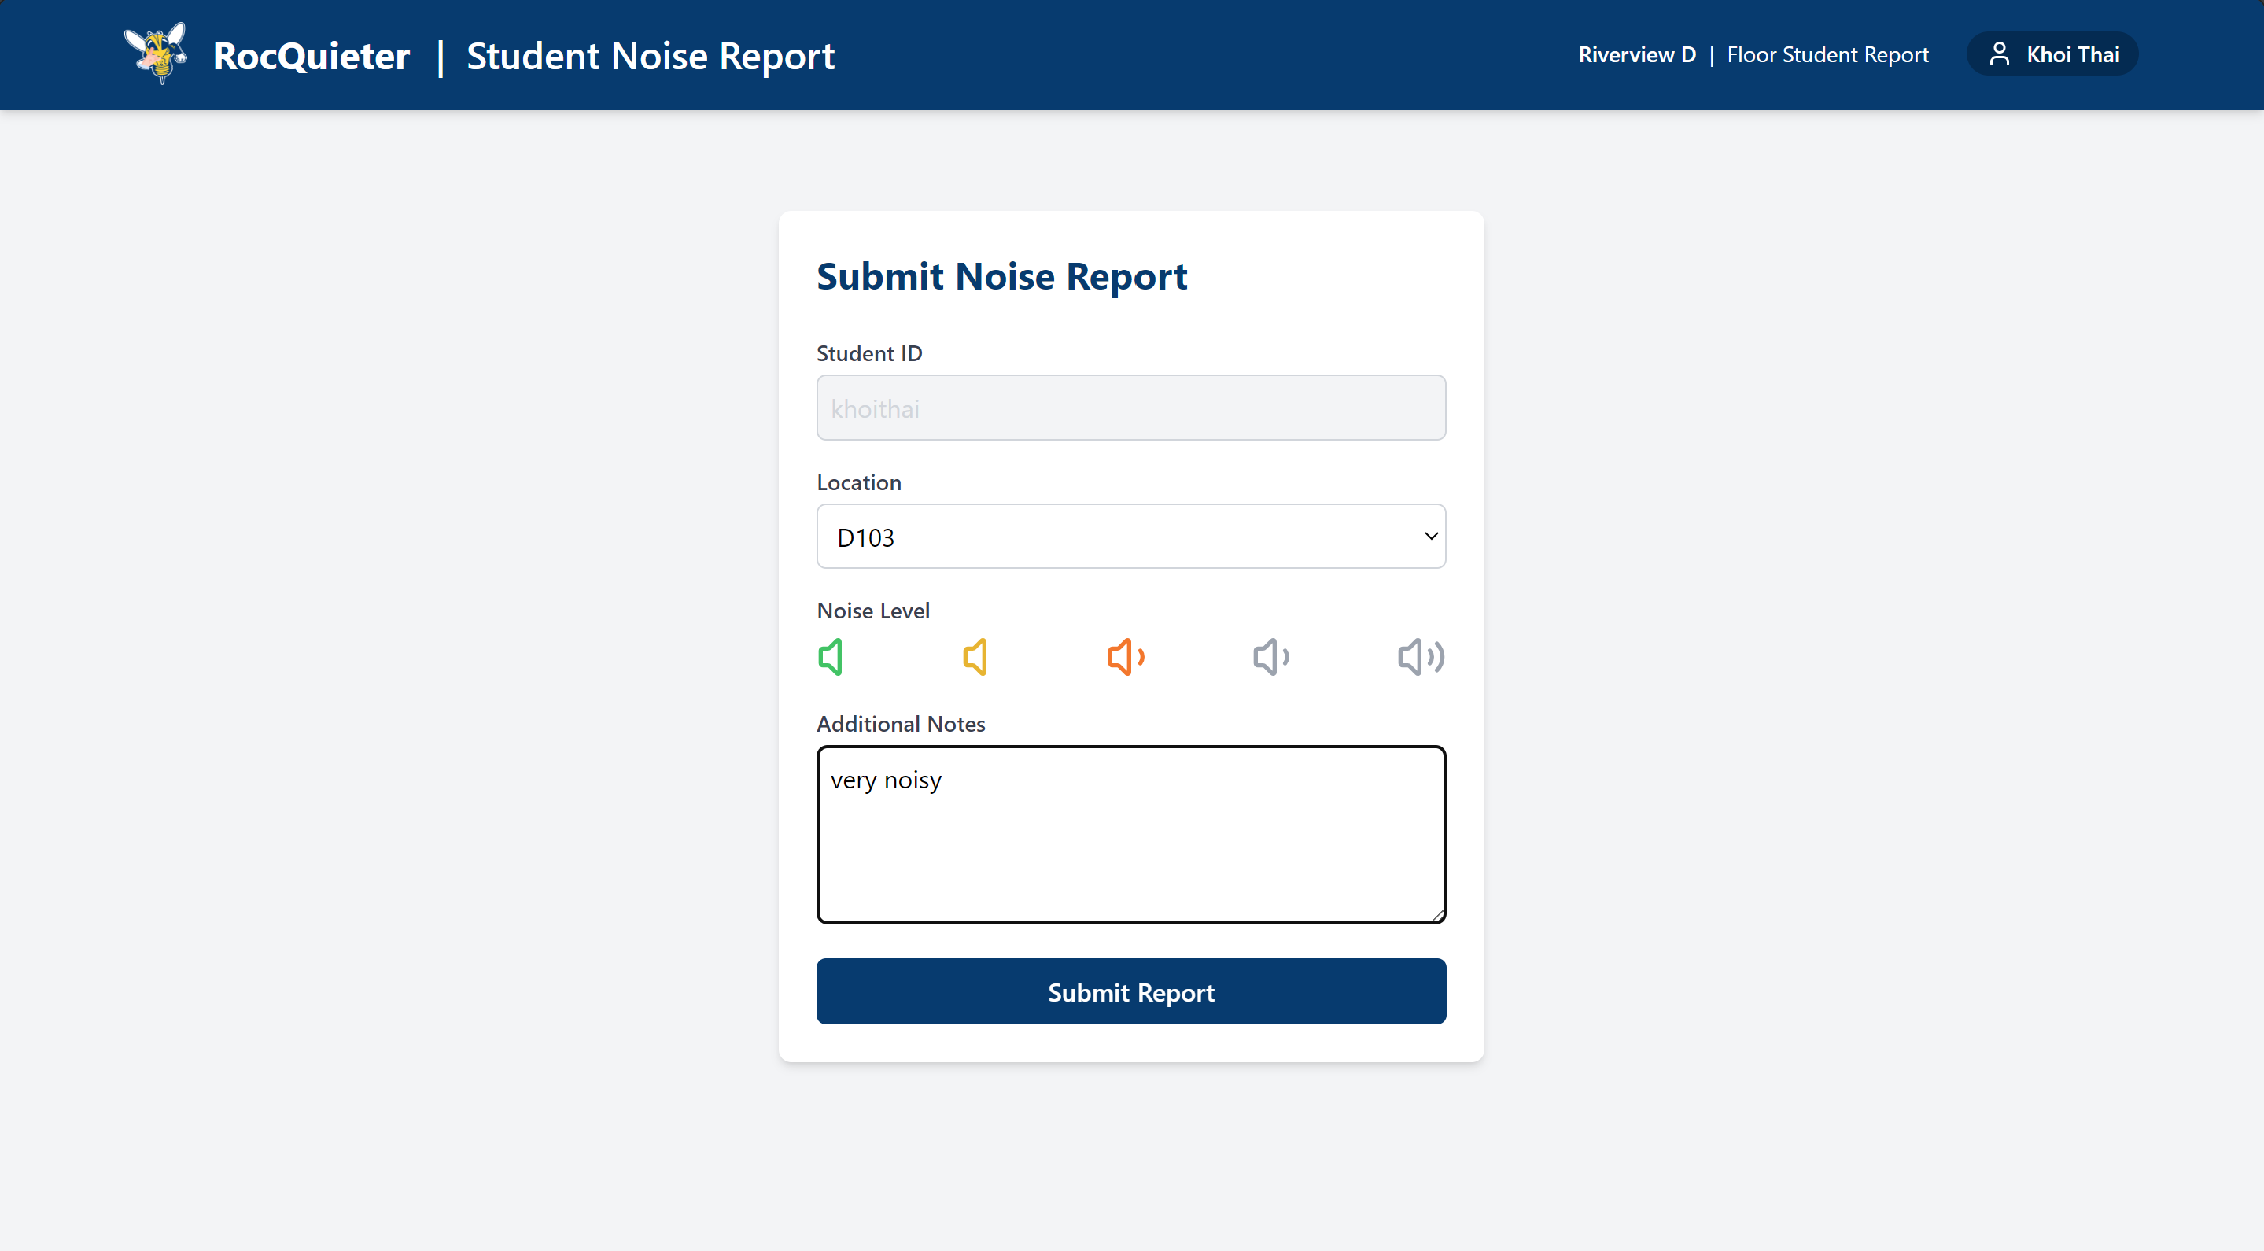Select the yellow second noise level icon

975,657
